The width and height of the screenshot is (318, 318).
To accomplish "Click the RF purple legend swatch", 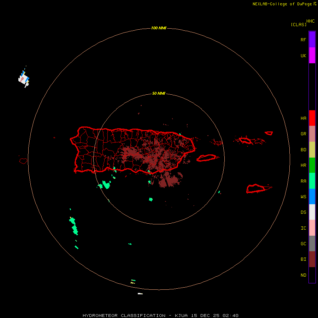I will (x=312, y=39).
